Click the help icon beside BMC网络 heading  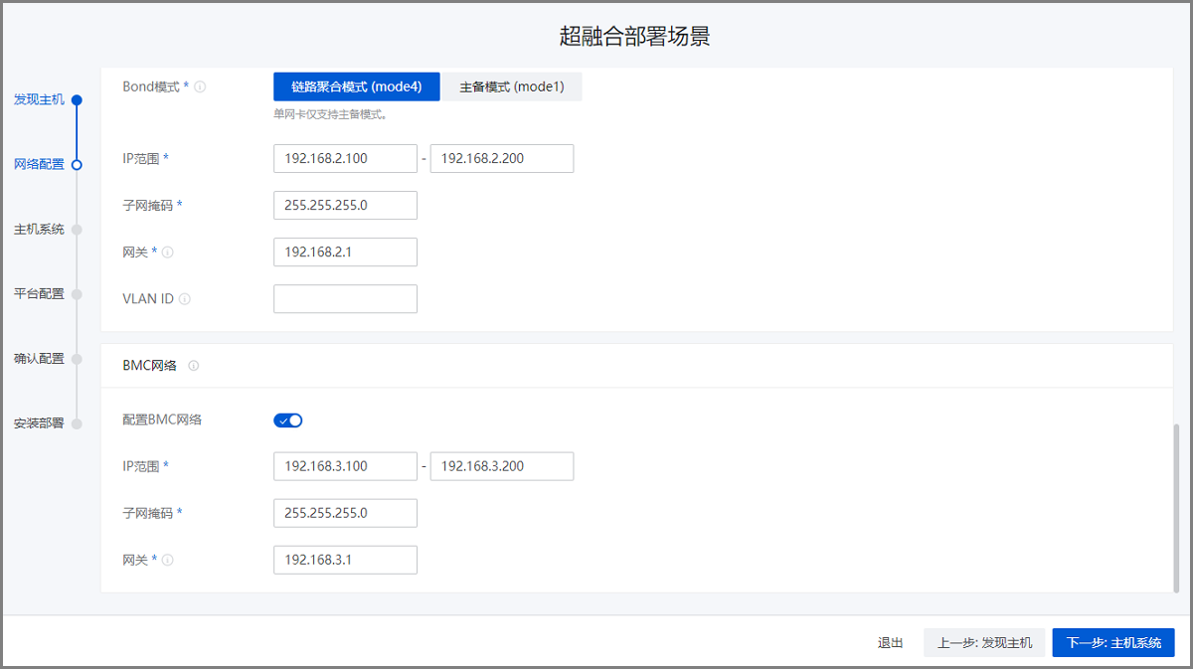point(194,366)
